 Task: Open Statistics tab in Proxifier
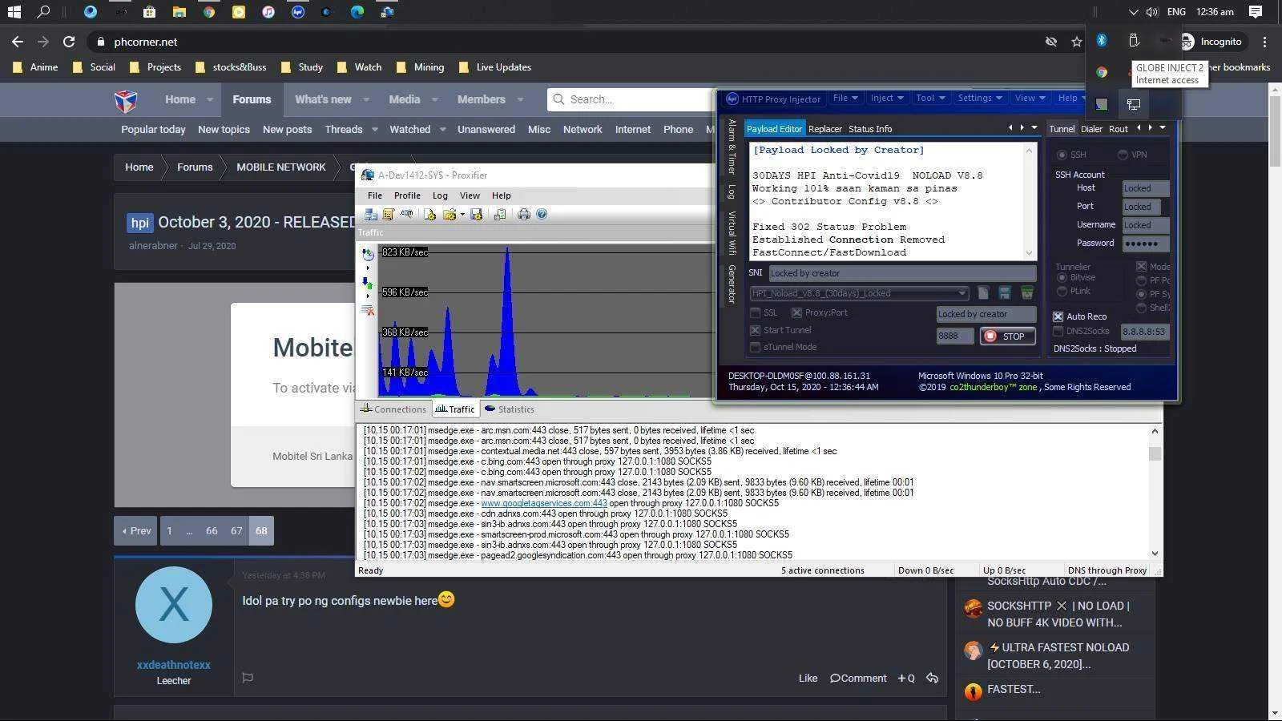[510, 409]
